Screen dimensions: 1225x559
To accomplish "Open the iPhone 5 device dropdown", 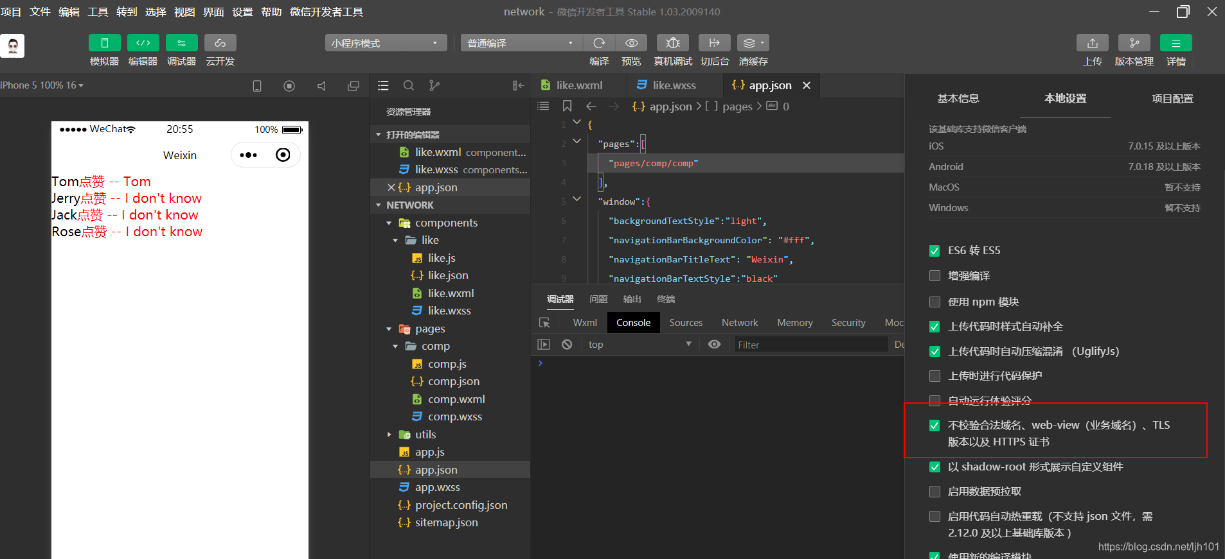I will [42, 85].
